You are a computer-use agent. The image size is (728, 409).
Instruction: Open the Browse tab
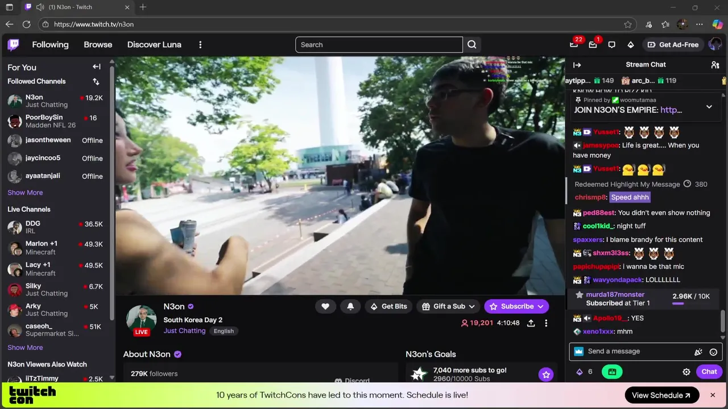(98, 44)
